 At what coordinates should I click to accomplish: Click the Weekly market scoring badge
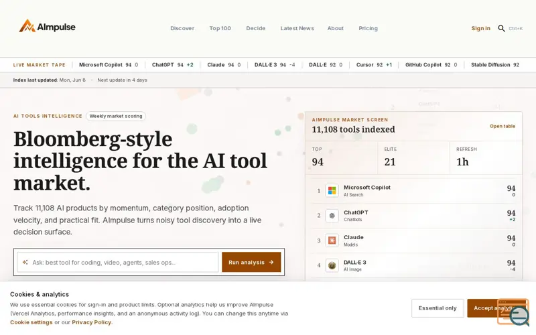coord(116,116)
